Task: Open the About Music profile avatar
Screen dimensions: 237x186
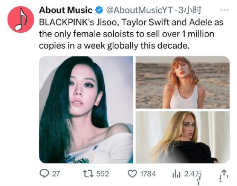Action: tap(21, 19)
